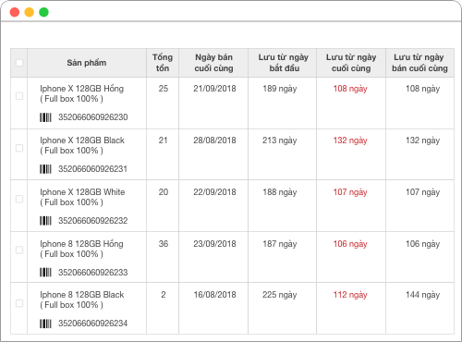Click serial number 352066060926231
The width and height of the screenshot is (462, 342).
click(92, 169)
